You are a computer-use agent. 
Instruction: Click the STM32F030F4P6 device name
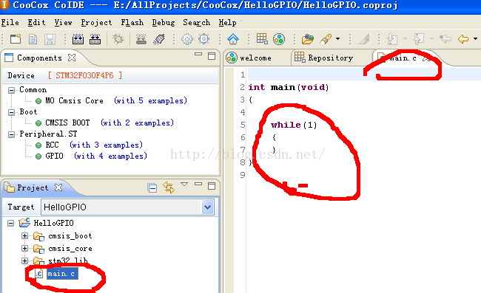pos(84,75)
